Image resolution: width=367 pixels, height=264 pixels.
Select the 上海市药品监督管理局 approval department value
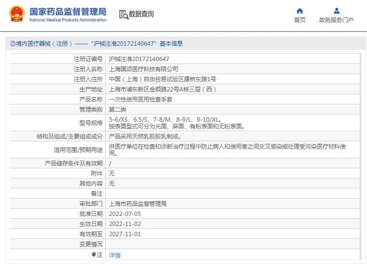coord(138,203)
